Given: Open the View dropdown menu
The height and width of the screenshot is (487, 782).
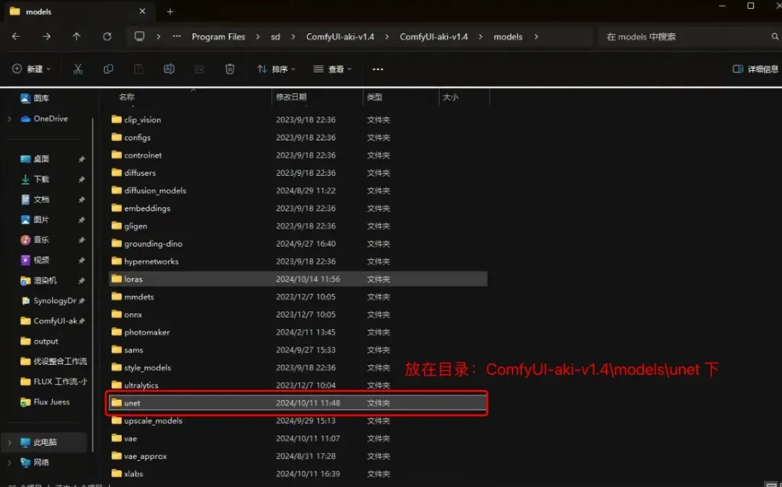Looking at the screenshot, I should coord(332,69).
